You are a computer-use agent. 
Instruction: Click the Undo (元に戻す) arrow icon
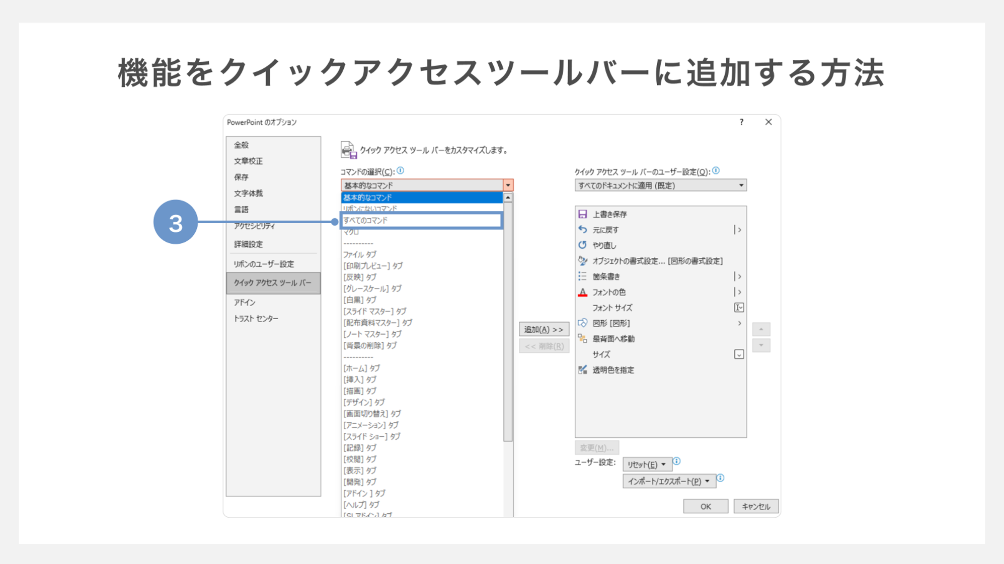click(582, 230)
